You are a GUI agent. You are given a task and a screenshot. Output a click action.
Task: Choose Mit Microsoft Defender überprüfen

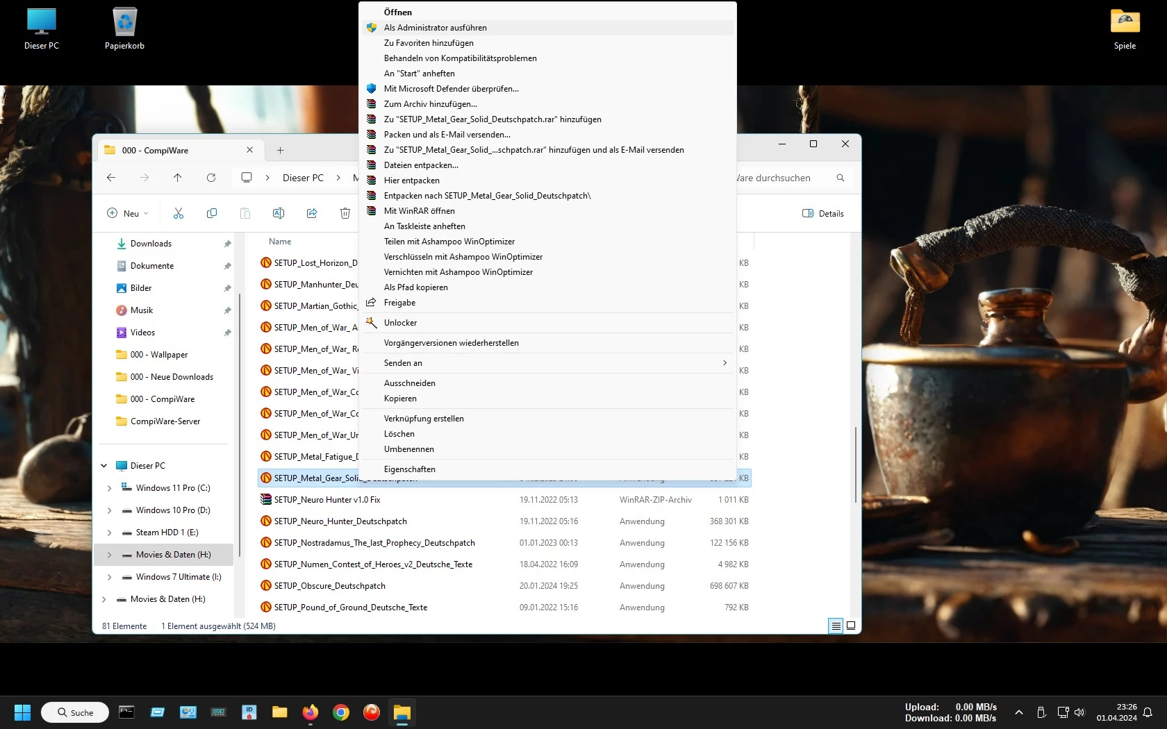pyautogui.click(x=547, y=89)
